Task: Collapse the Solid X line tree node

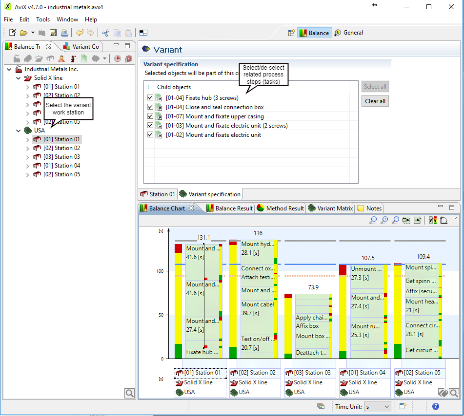Action: 19,78
